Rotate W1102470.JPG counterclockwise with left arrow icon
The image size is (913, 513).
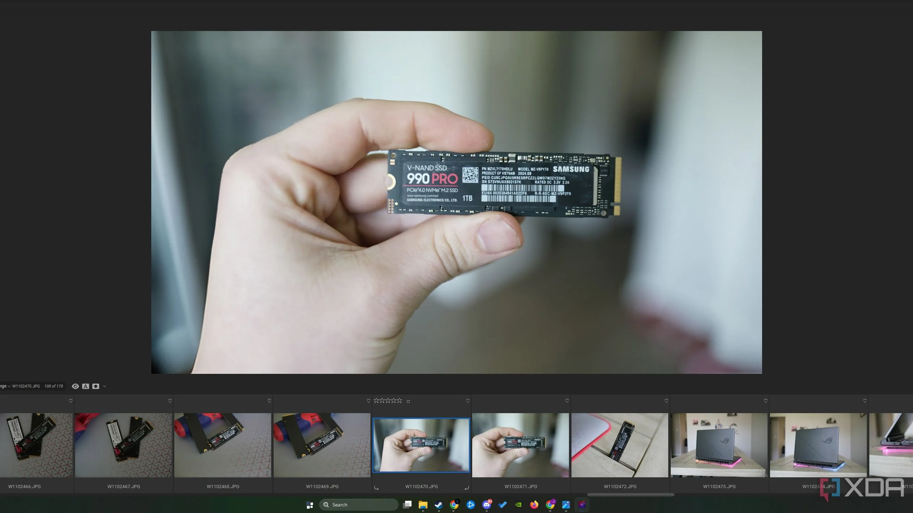377,488
